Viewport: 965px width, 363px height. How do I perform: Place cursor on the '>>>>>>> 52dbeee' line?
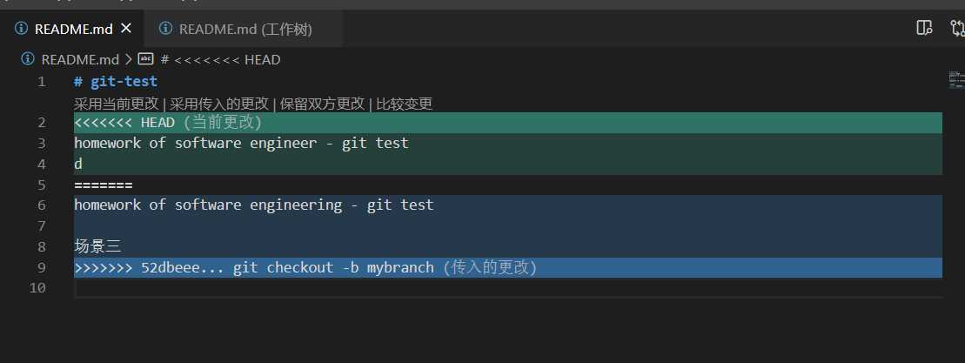coord(507,267)
